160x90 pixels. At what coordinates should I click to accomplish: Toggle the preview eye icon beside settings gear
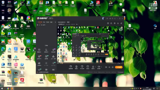(109, 67)
